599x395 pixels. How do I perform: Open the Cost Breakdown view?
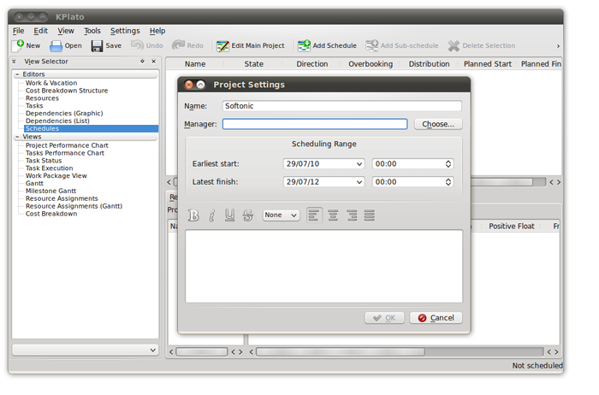51,214
